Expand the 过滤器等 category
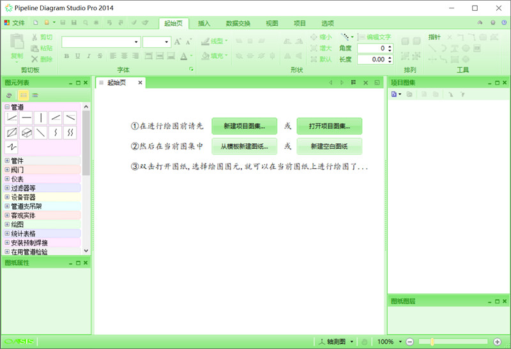511x349 pixels. click(7, 188)
